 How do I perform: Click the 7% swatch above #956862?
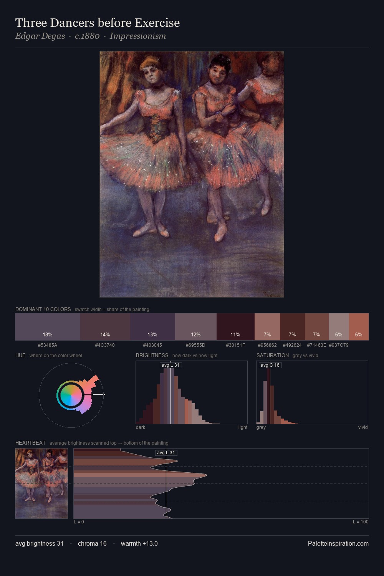coord(267,327)
